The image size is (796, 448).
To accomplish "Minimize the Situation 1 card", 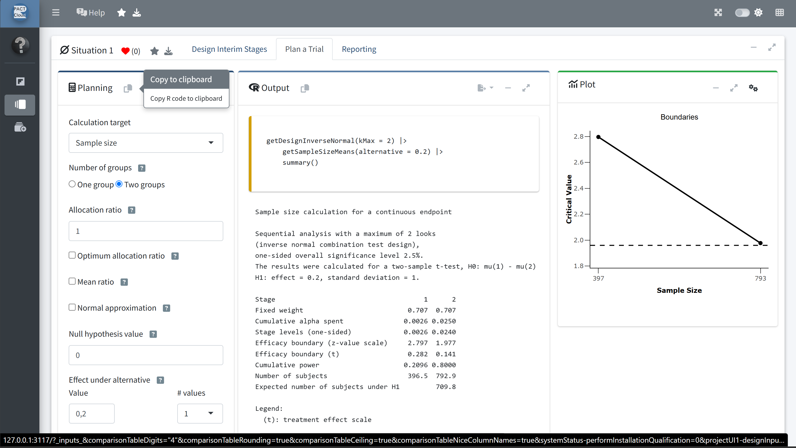I will 753,47.
